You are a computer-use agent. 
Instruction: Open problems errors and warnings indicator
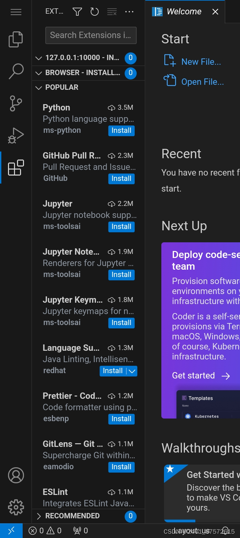45,531
